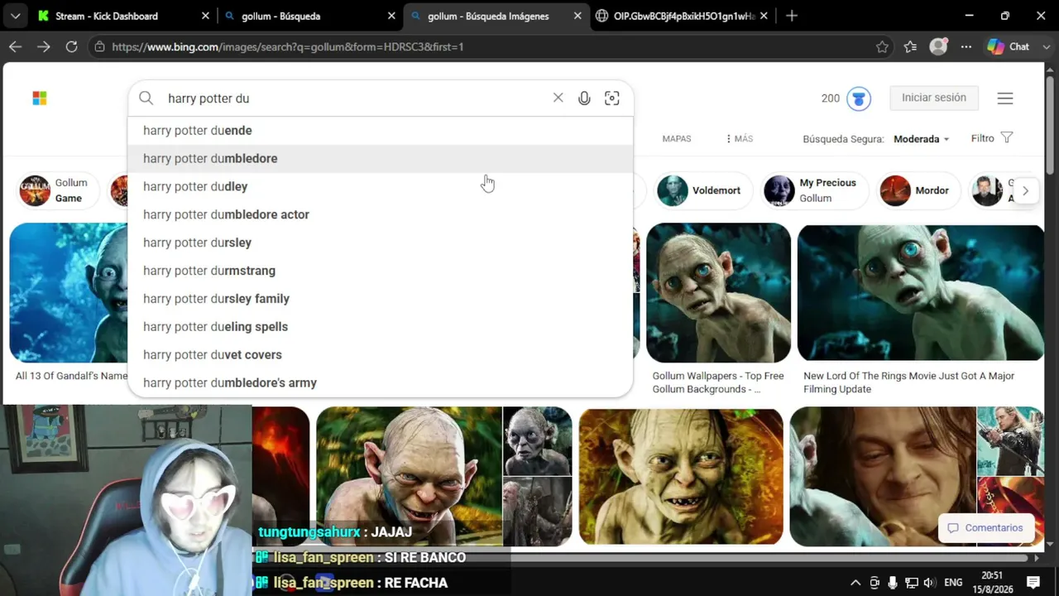
Task: Open a new browser tab
Action: pyautogui.click(x=792, y=16)
